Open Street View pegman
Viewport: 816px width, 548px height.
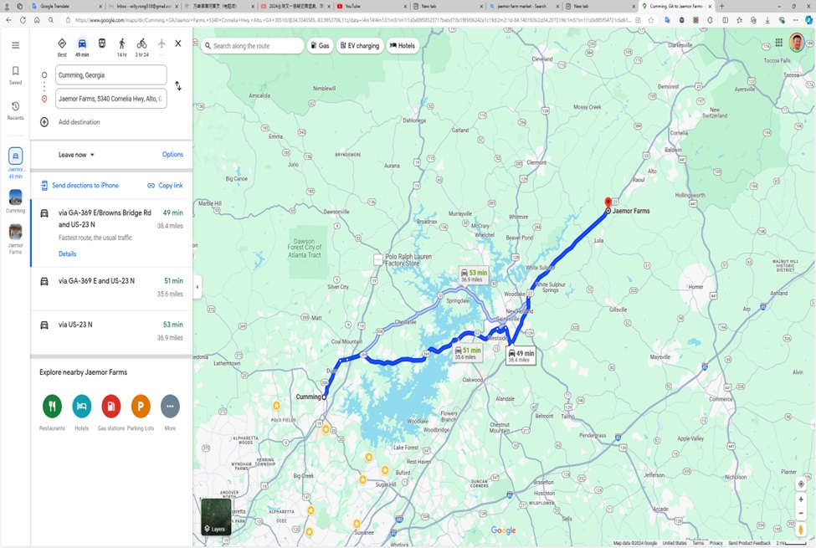(x=801, y=530)
